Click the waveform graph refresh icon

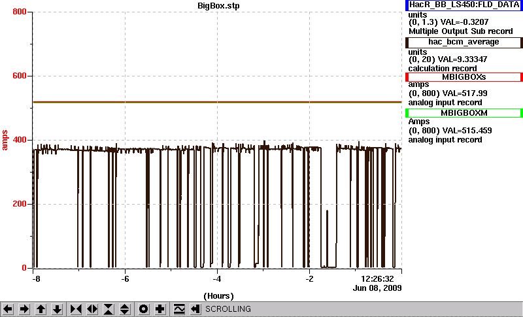[x=179, y=309]
